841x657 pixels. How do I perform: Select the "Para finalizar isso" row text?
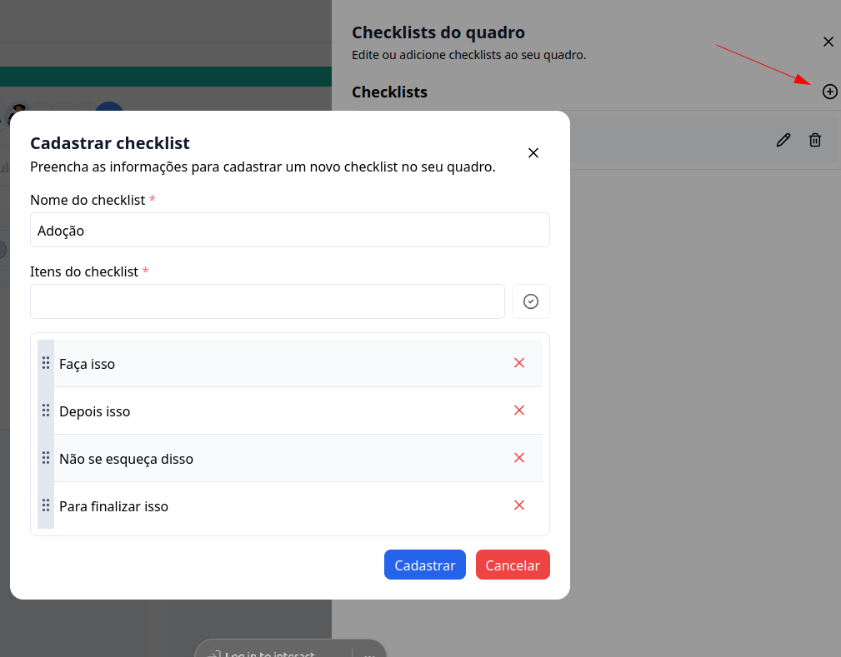(x=113, y=506)
